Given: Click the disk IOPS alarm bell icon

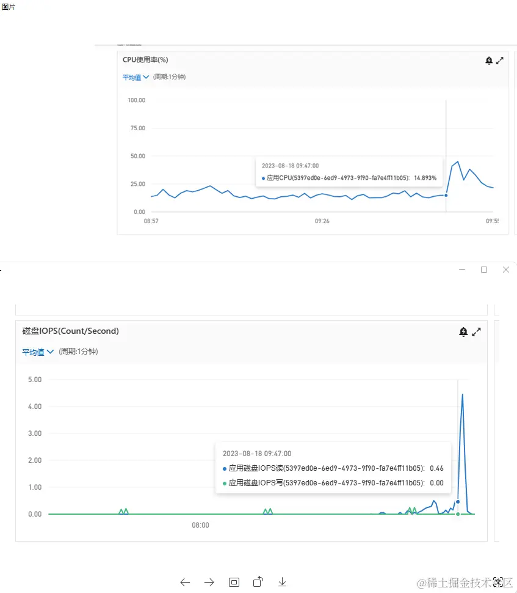Looking at the screenshot, I should click(463, 331).
